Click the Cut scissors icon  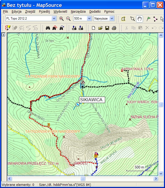[127, 28]
